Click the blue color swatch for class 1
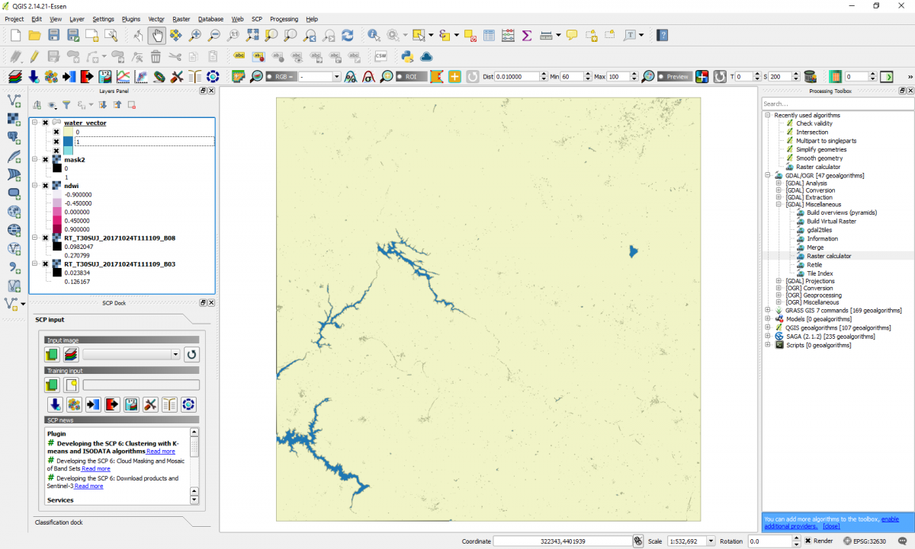915x549 pixels. point(68,142)
